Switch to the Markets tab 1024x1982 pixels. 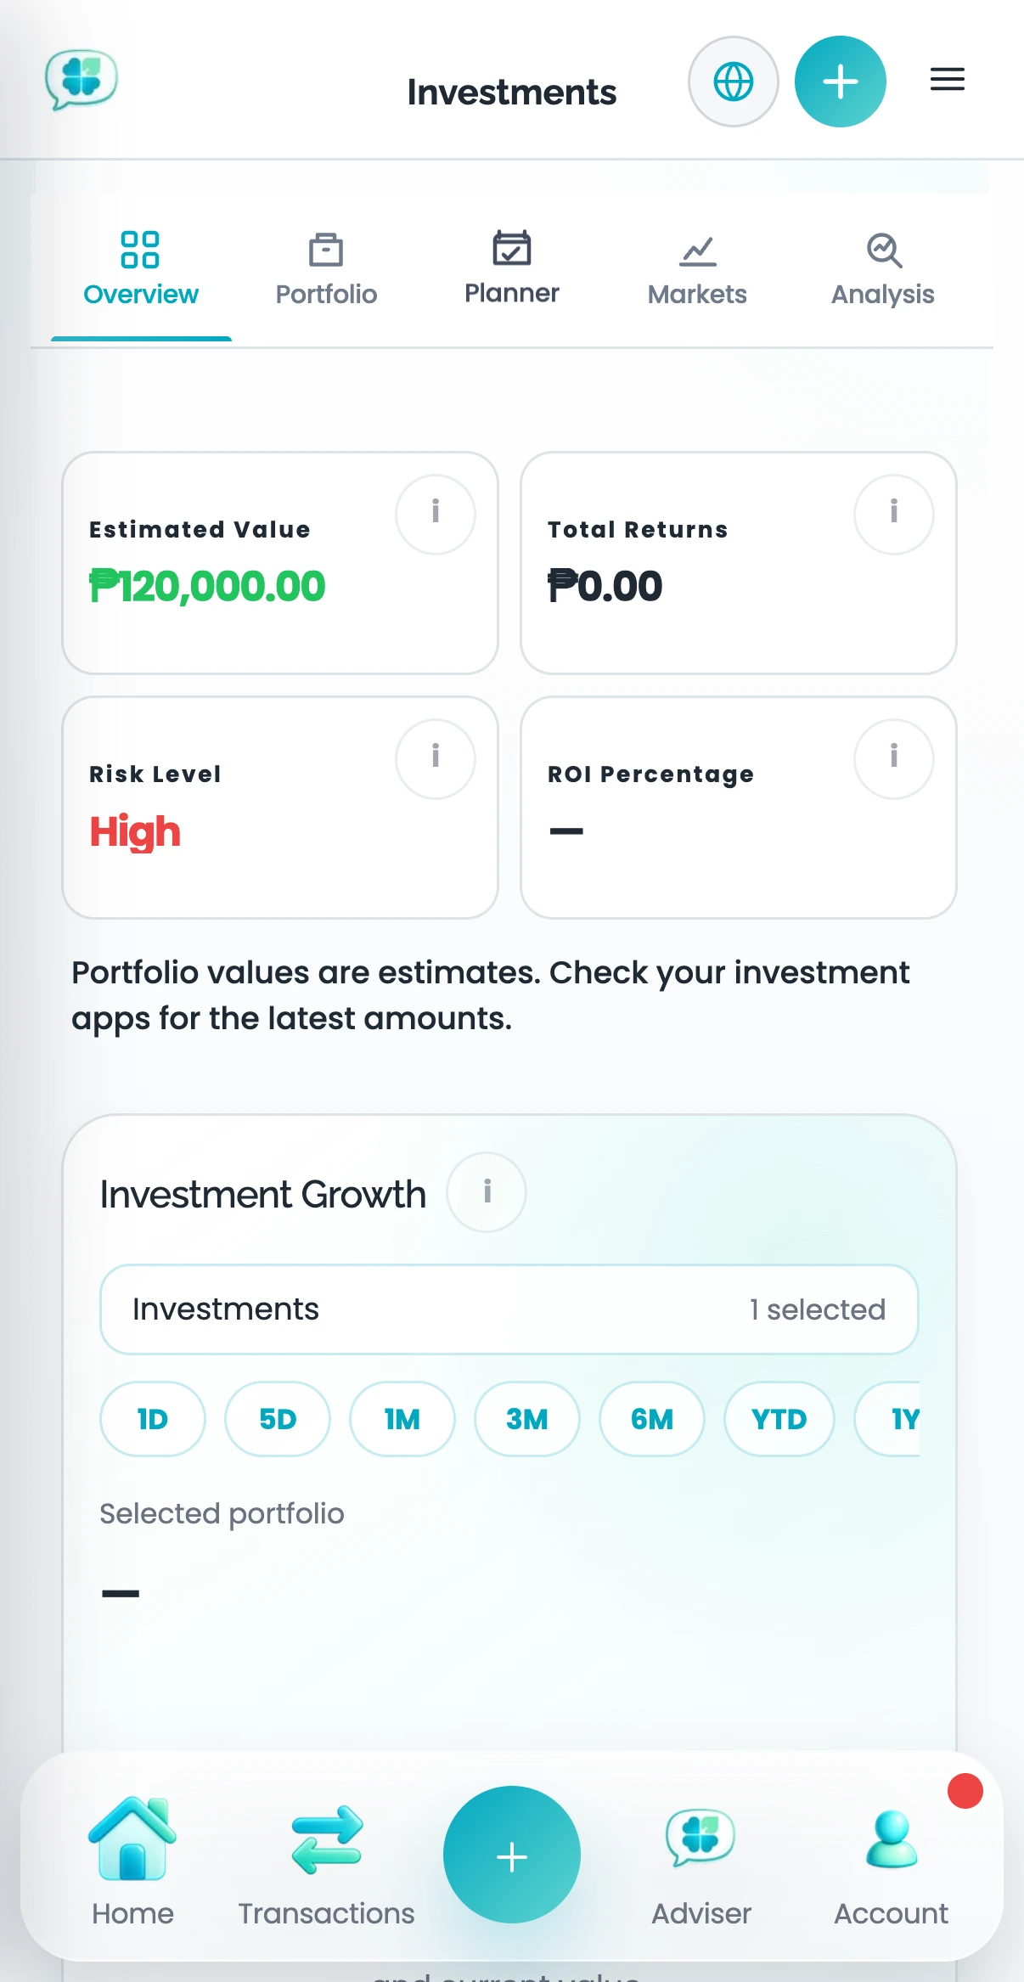[697, 270]
